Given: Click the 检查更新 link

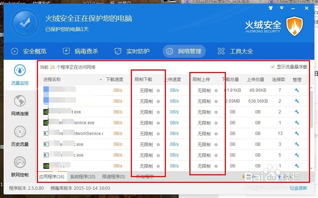Looking at the screenshot, I should pyautogui.click(x=298, y=188).
